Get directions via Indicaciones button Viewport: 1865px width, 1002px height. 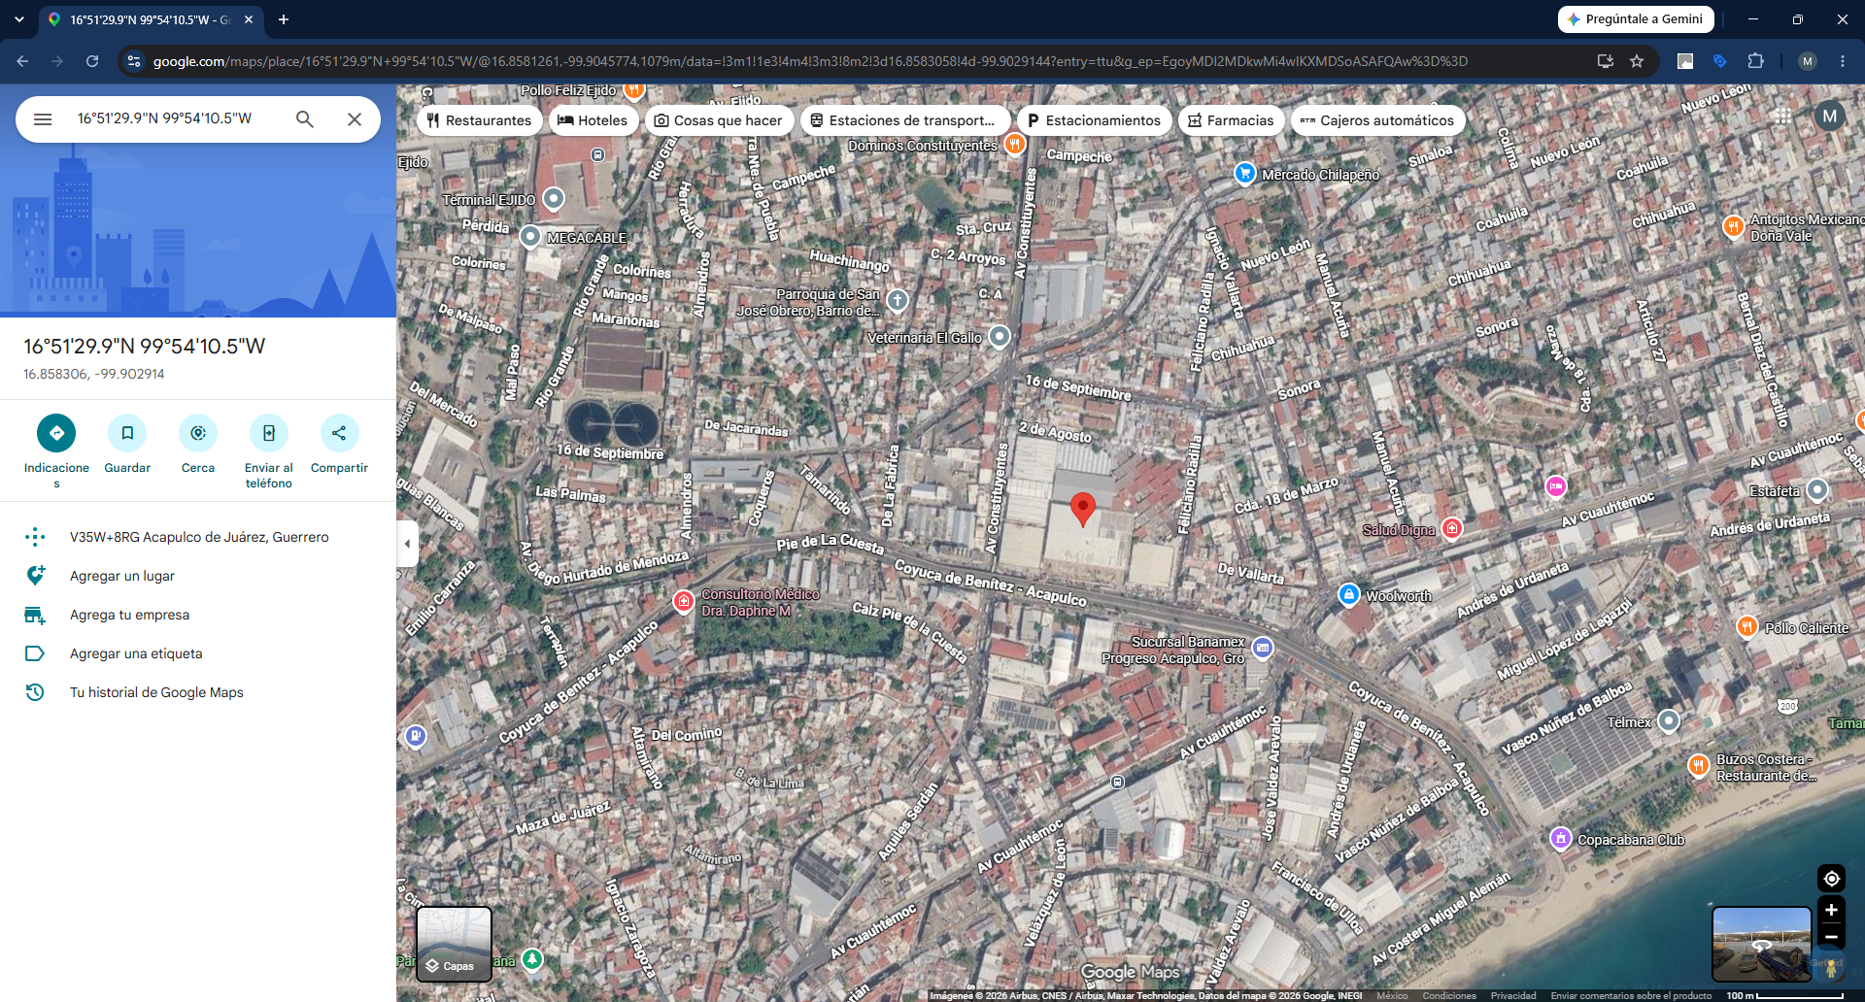click(56, 433)
